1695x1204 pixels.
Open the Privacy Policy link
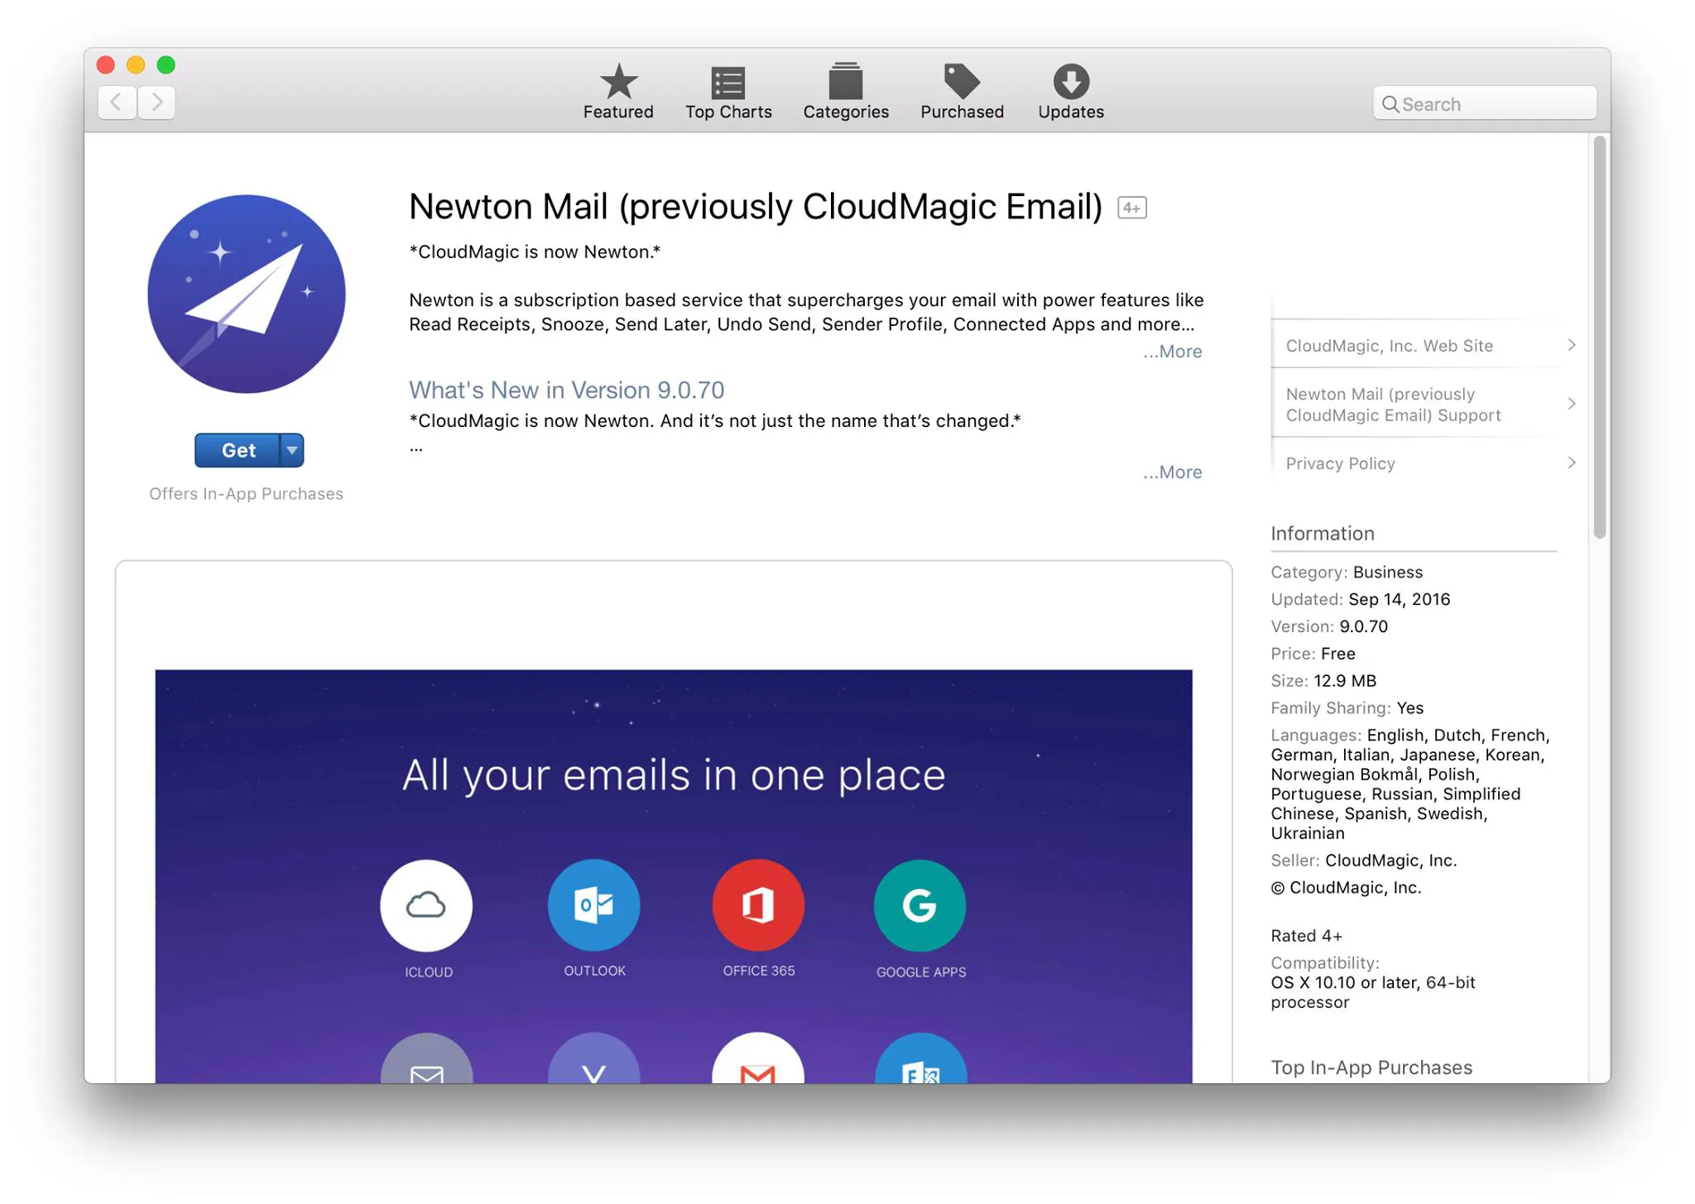[1340, 463]
